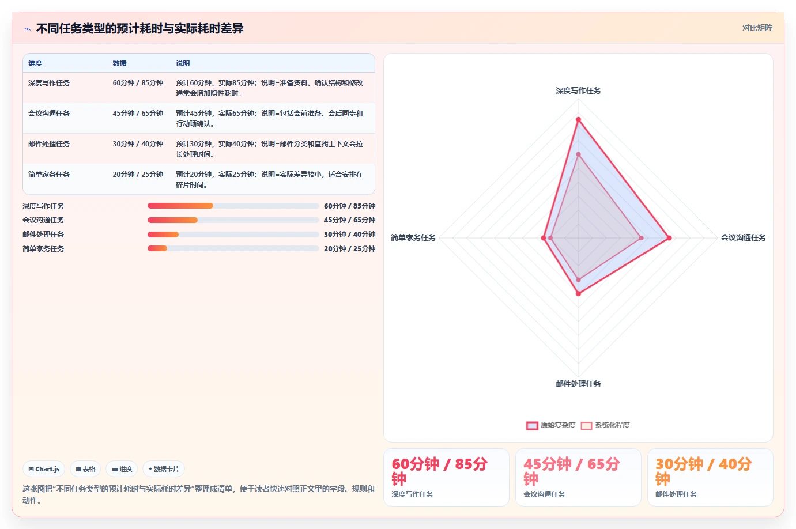Click the description starting 预计30分钟
The height and width of the screenshot is (529, 796).
tap(270, 149)
